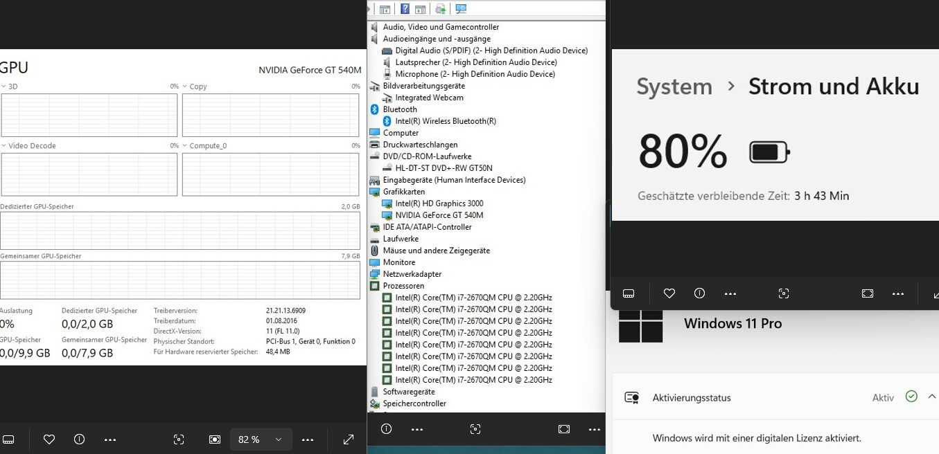Click the blue question mark help icon
939x454 pixels.
(x=405, y=9)
